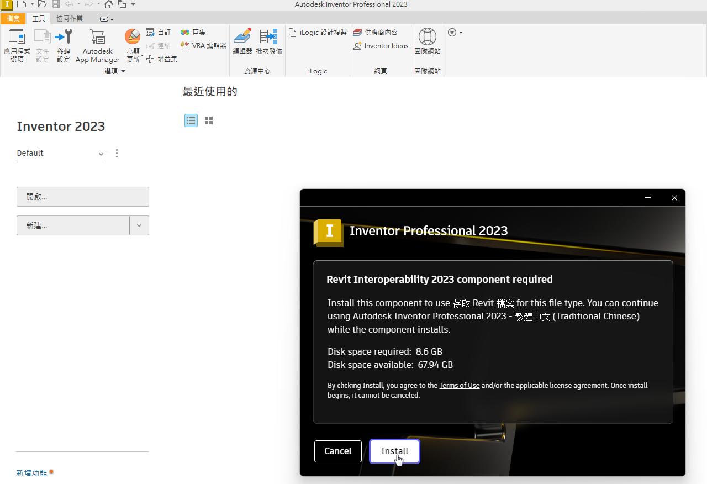
Task: Click the 資源中心 panel label
Action: point(257,71)
